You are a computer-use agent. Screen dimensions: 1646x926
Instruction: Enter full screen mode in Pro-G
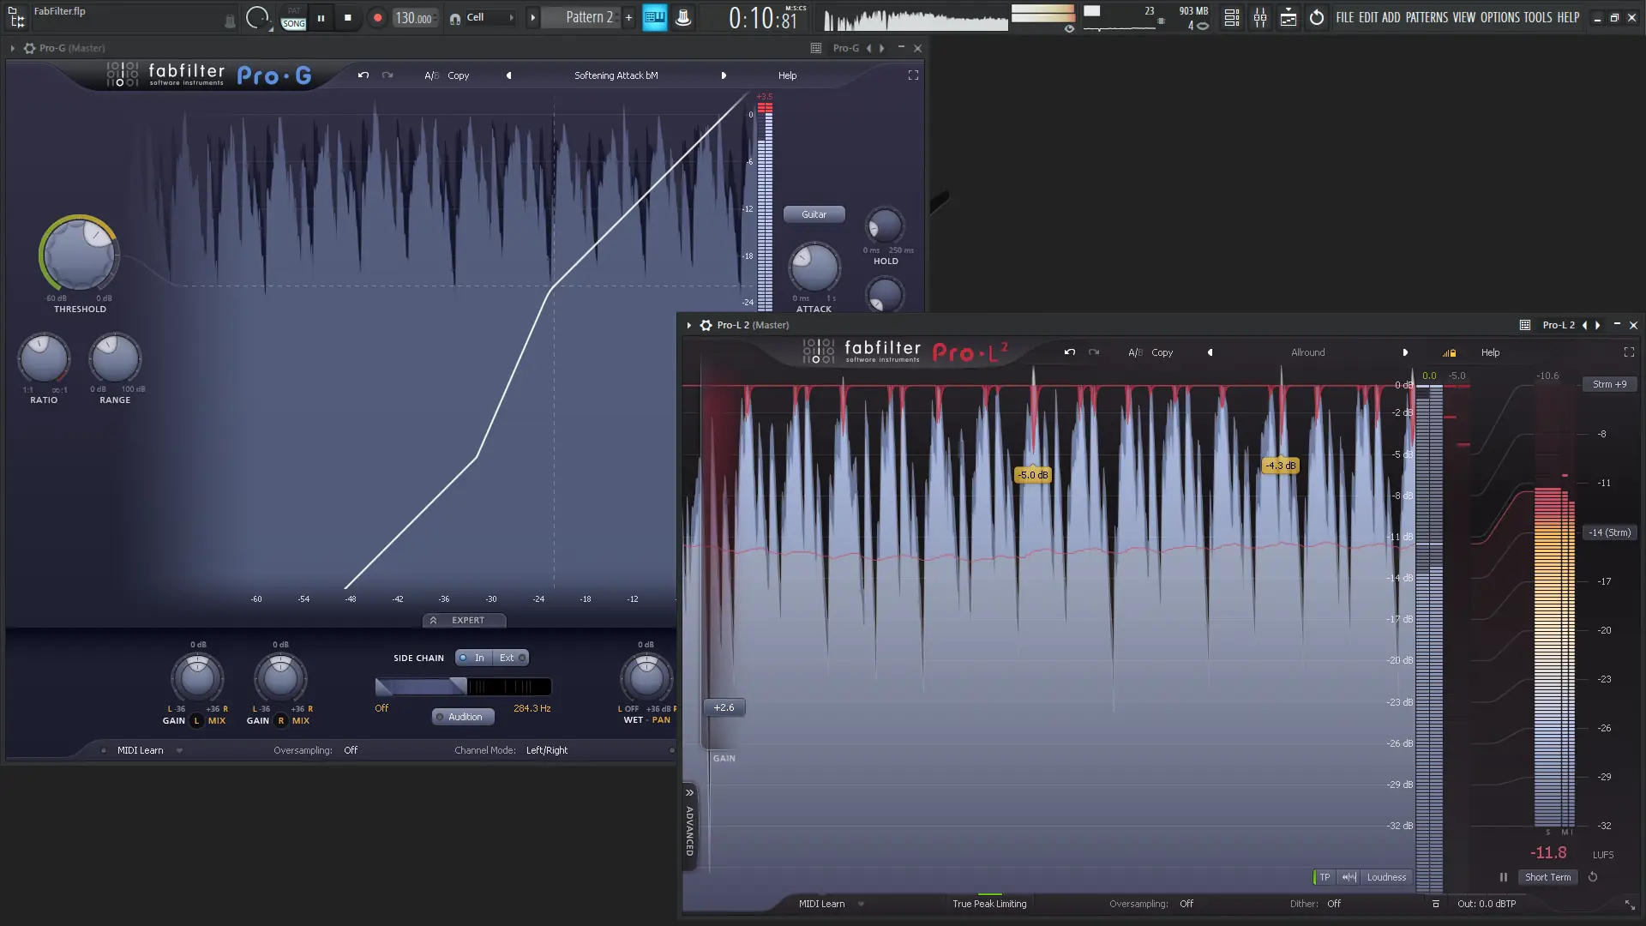[x=913, y=75]
